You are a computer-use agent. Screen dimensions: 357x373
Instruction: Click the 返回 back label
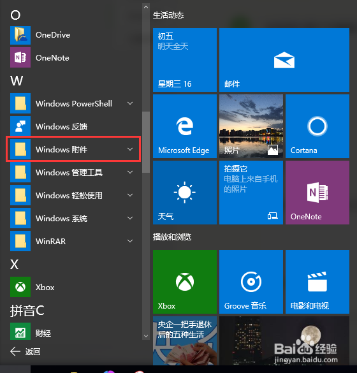coord(33,351)
